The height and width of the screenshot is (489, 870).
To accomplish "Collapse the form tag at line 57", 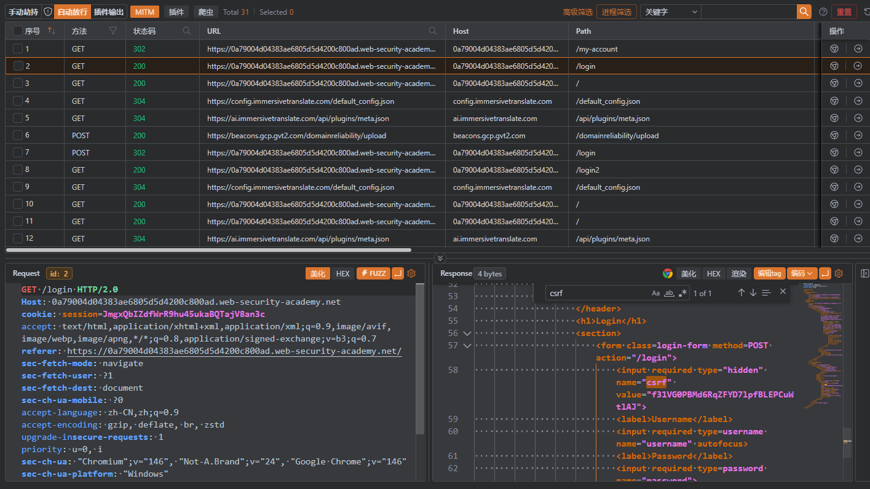I will click(467, 346).
